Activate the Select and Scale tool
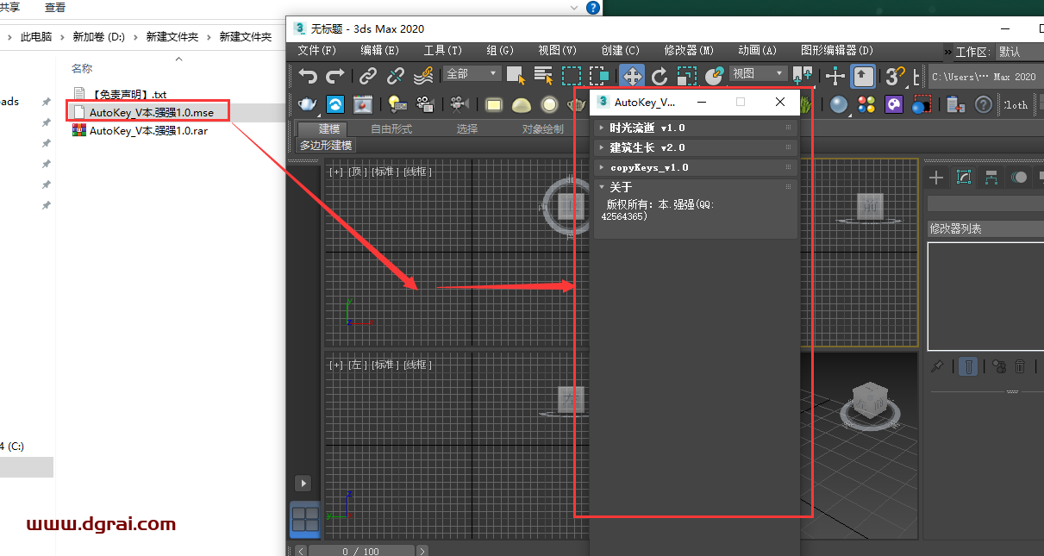The width and height of the screenshot is (1044, 556). click(687, 77)
